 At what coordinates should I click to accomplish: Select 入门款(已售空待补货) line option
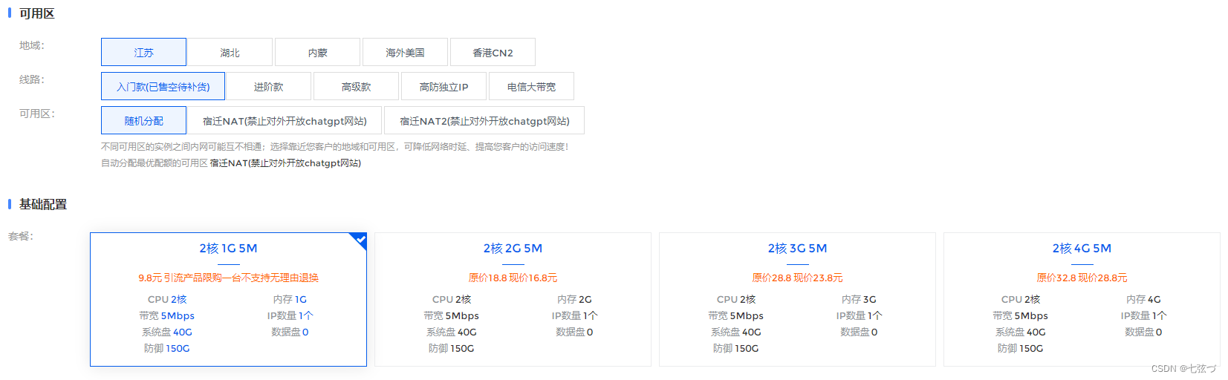[163, 86]
